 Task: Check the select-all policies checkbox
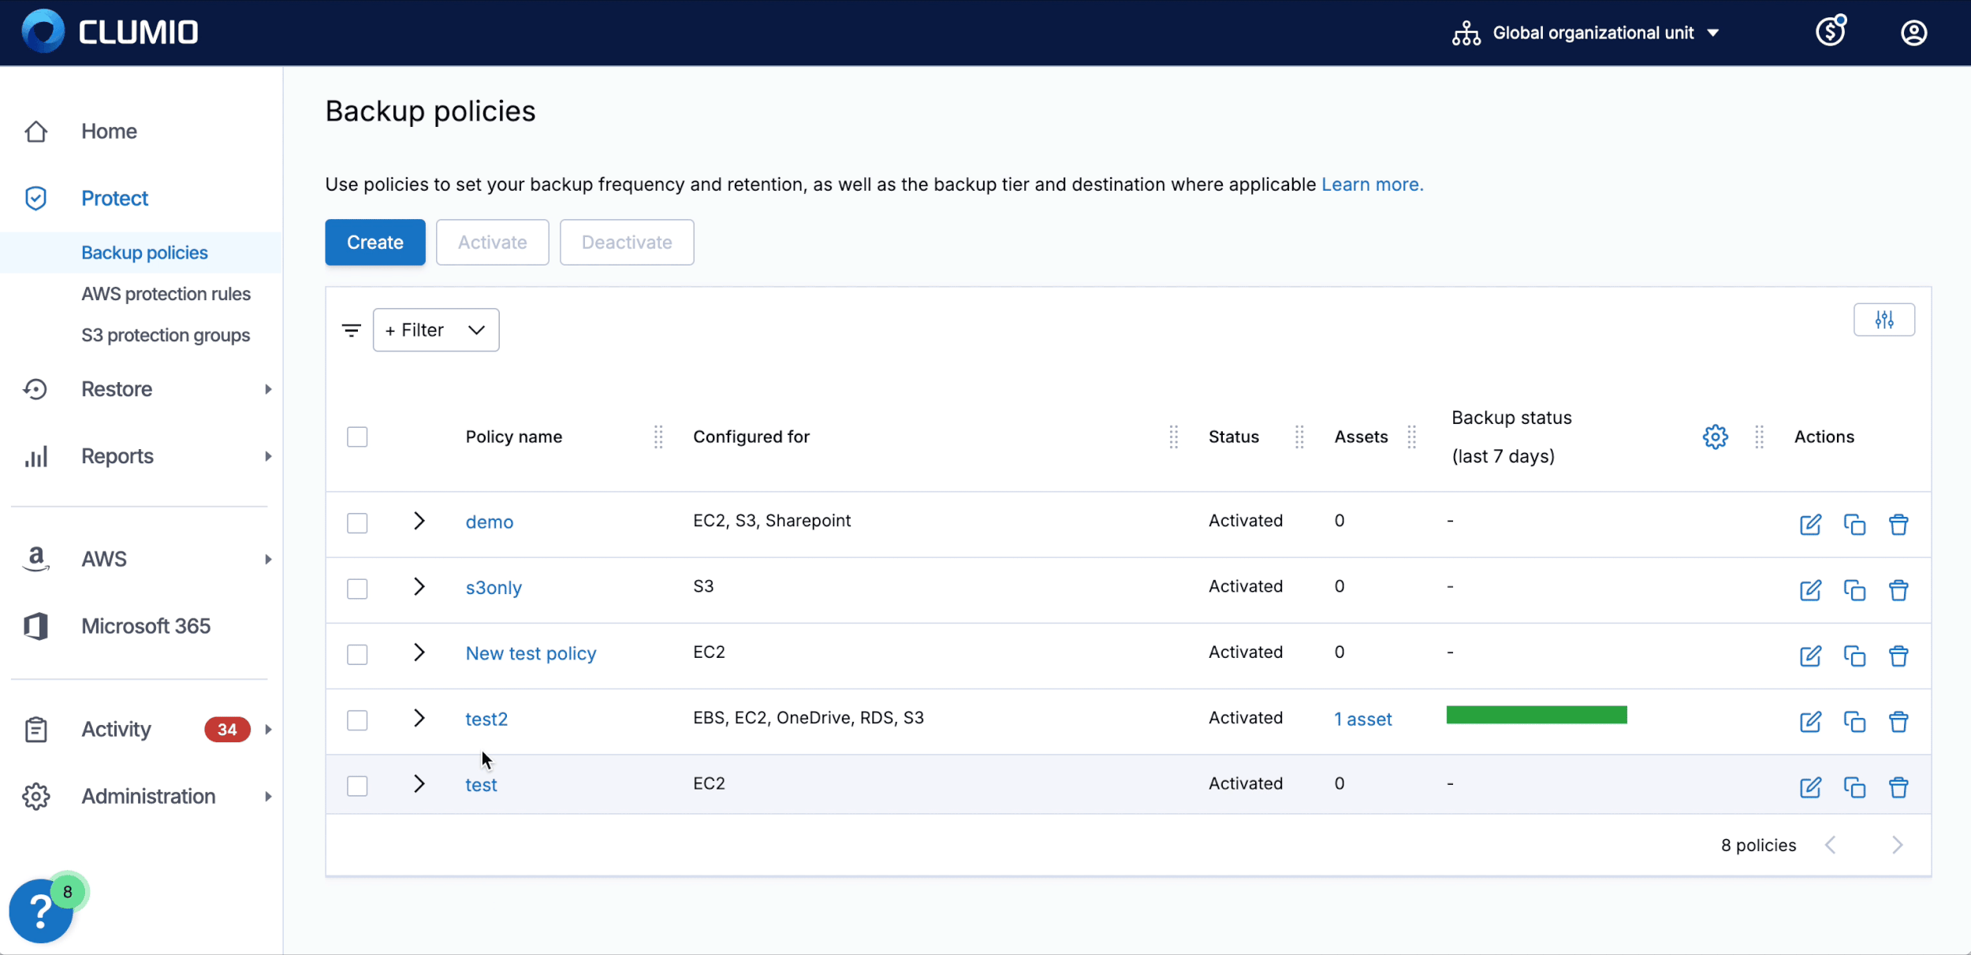point(357,437)
